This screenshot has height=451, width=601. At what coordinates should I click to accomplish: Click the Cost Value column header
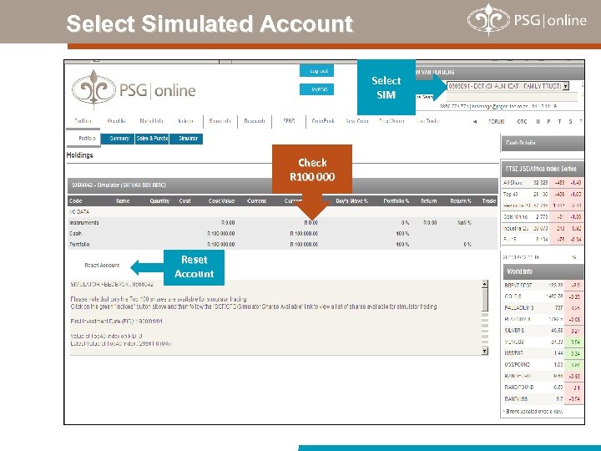[221, 201]
